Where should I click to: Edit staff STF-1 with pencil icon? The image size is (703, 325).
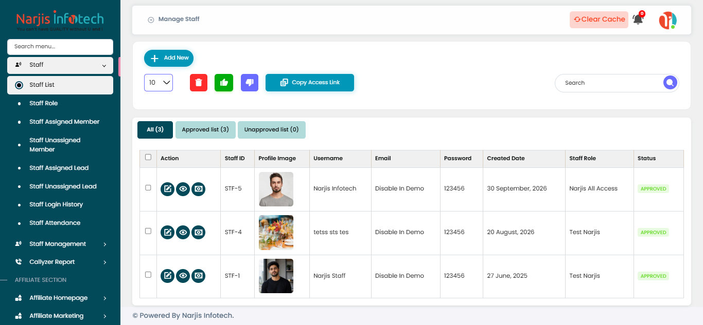167,276
